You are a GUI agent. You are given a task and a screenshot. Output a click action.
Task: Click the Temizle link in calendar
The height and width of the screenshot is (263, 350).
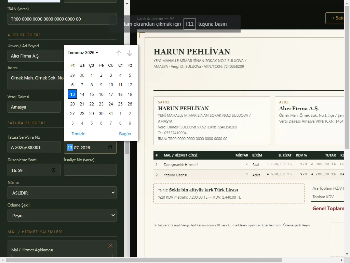pyautogui.click(x=78, y=134)
